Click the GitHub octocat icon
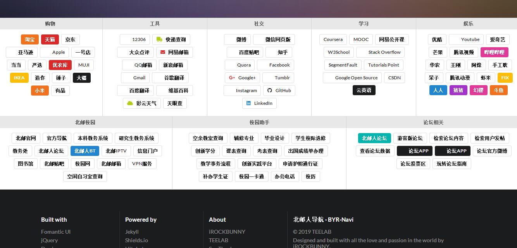Screen dimensions: 517x248 [x=270, y=91]
